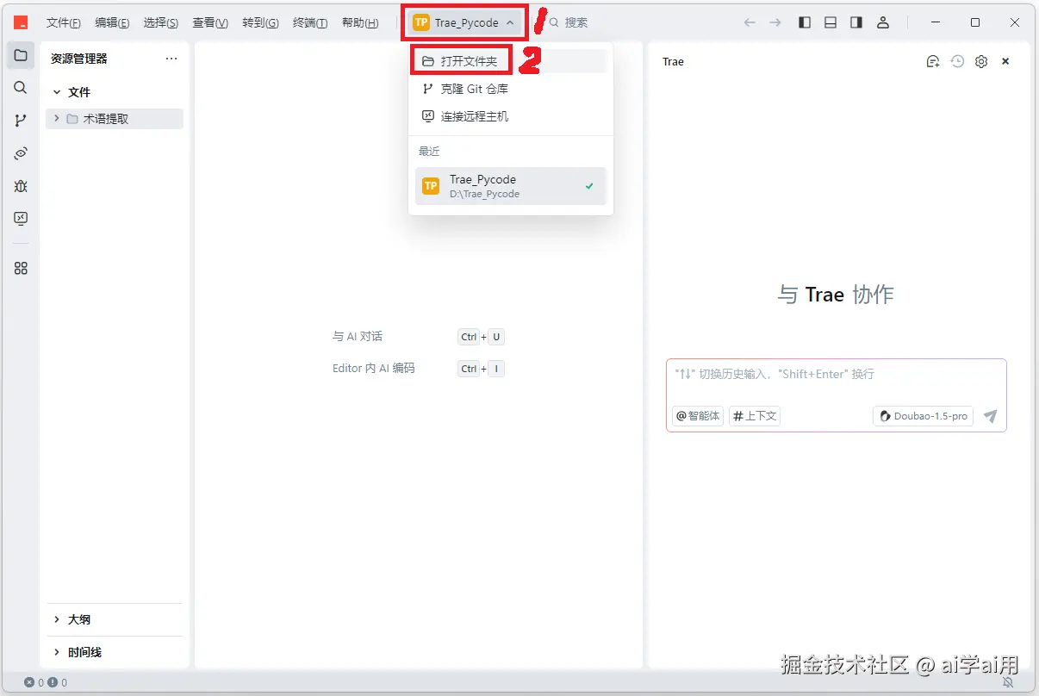Open explorer more actions ellipsis
The height and width of the screenshot is (696, 1039).
171,59
